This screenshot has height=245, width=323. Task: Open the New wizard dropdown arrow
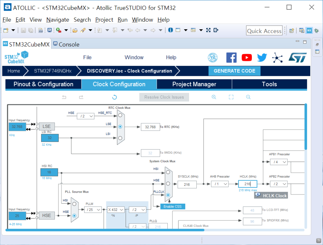(13, 30)
